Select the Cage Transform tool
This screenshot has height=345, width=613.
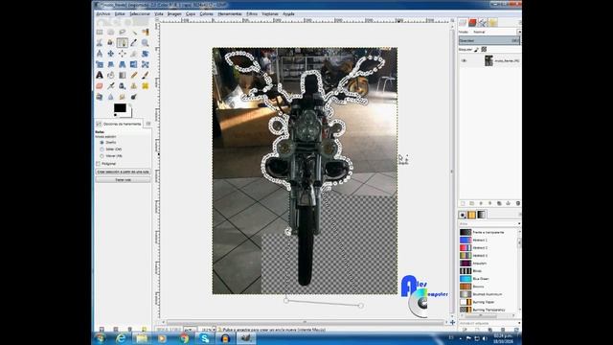[146, 64]
